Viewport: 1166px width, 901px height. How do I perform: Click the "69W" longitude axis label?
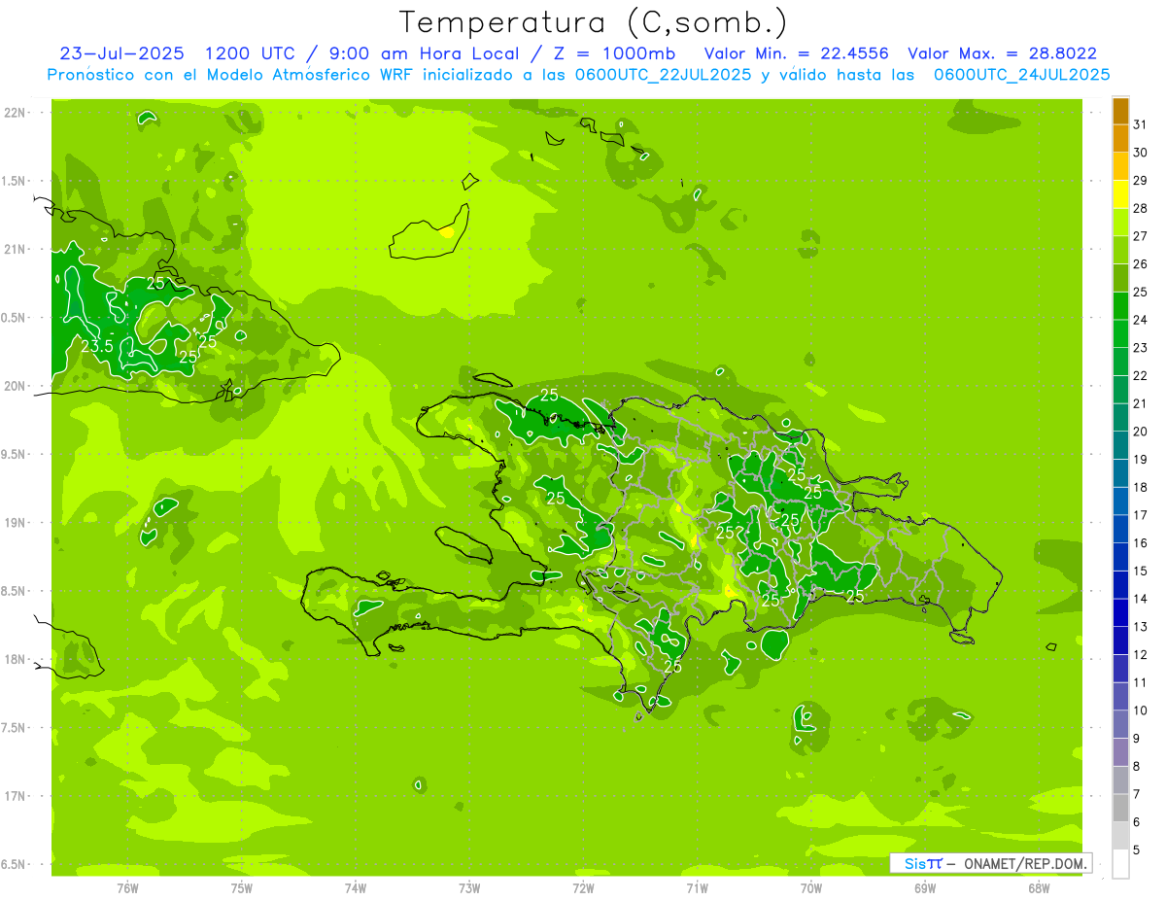(x=925, y=887)
